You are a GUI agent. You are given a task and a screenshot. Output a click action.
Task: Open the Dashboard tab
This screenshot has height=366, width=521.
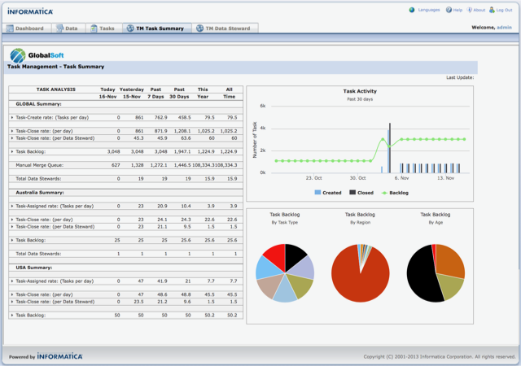(27, 28)
